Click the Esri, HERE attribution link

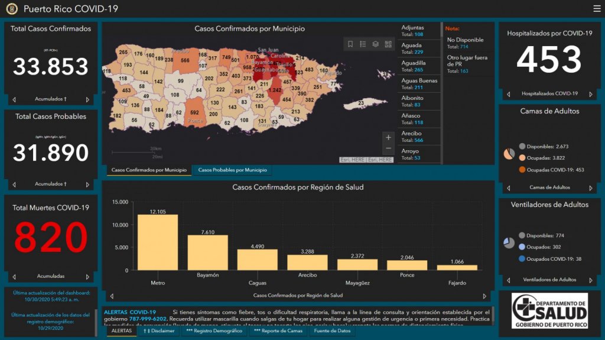pos(366,160)
